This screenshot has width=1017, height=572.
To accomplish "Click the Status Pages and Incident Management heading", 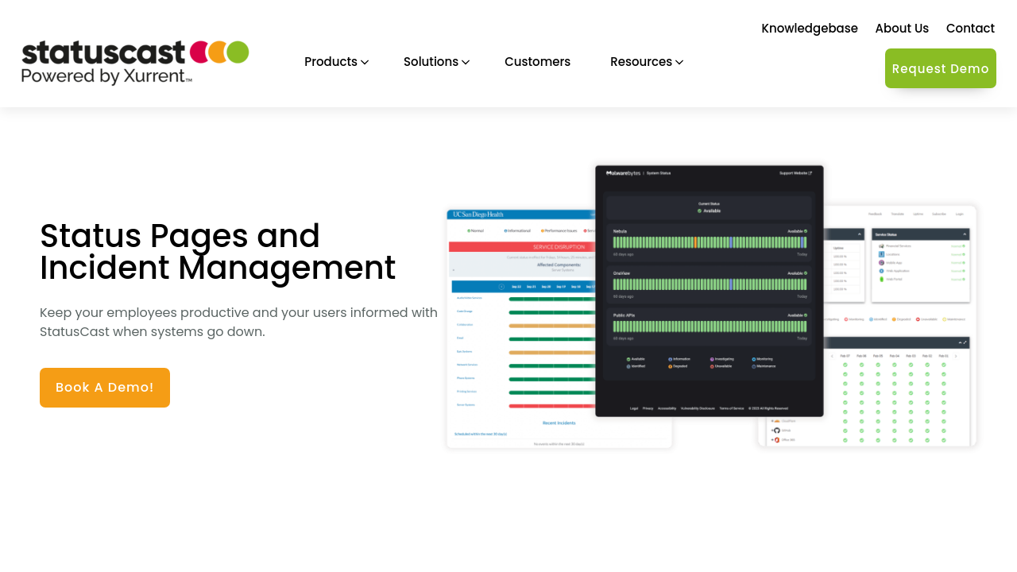I will pos(218,252).
